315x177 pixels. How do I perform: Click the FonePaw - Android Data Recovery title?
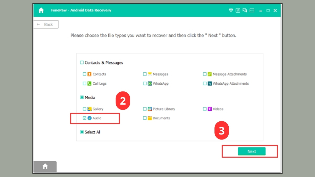pyautogui.click(x=81, y=10)
